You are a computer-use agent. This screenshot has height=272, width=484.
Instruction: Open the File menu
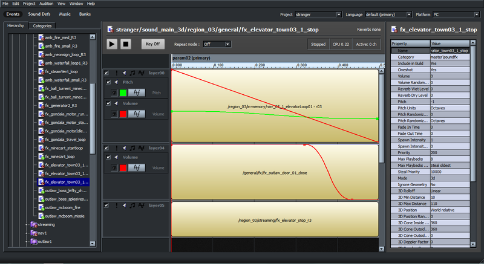coord(5,4)
